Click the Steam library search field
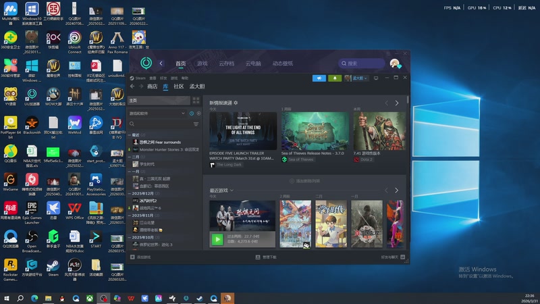 (x=161, y=124)
